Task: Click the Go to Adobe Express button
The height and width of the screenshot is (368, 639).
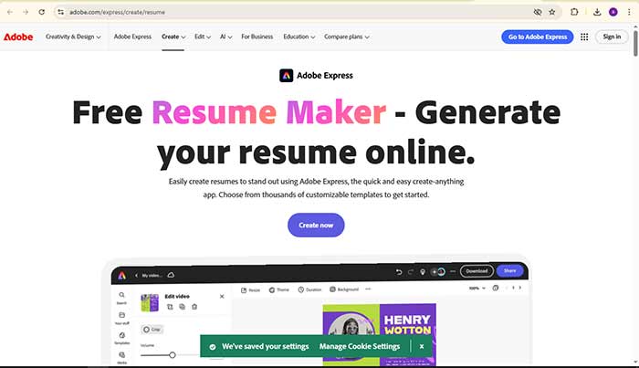Action: click(537, 37)
